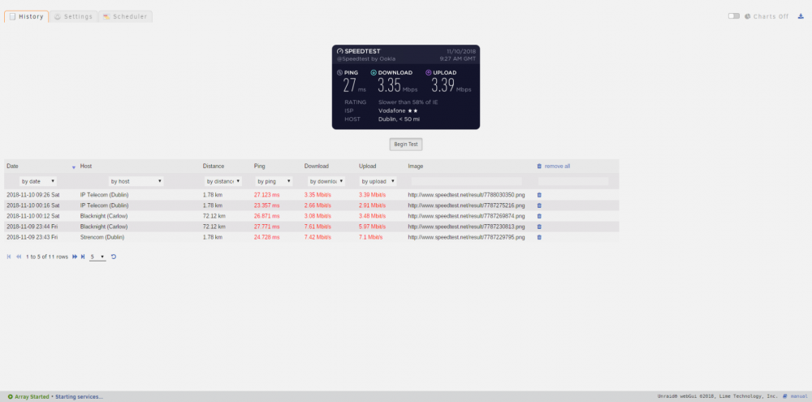Click the download/export icon at top right
This screenshot has height=402, width=812.
(801, 16)
